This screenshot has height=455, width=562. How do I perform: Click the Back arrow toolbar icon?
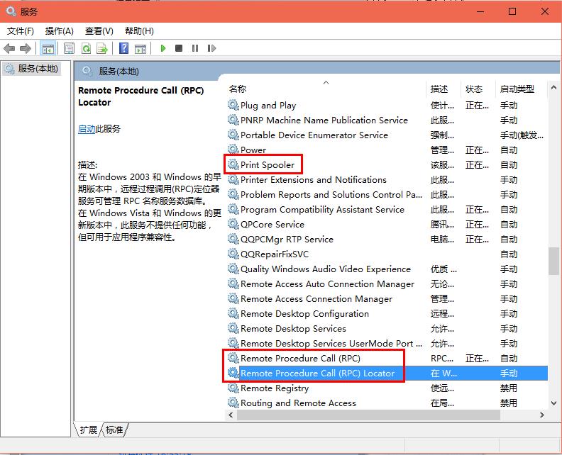click(x=9, y=48)
